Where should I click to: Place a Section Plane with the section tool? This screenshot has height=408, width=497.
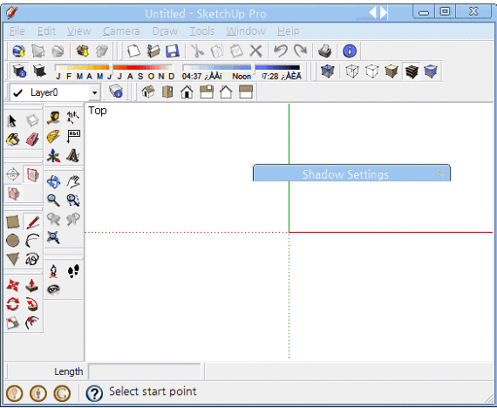pyautogui.click(x=13, y=174)
